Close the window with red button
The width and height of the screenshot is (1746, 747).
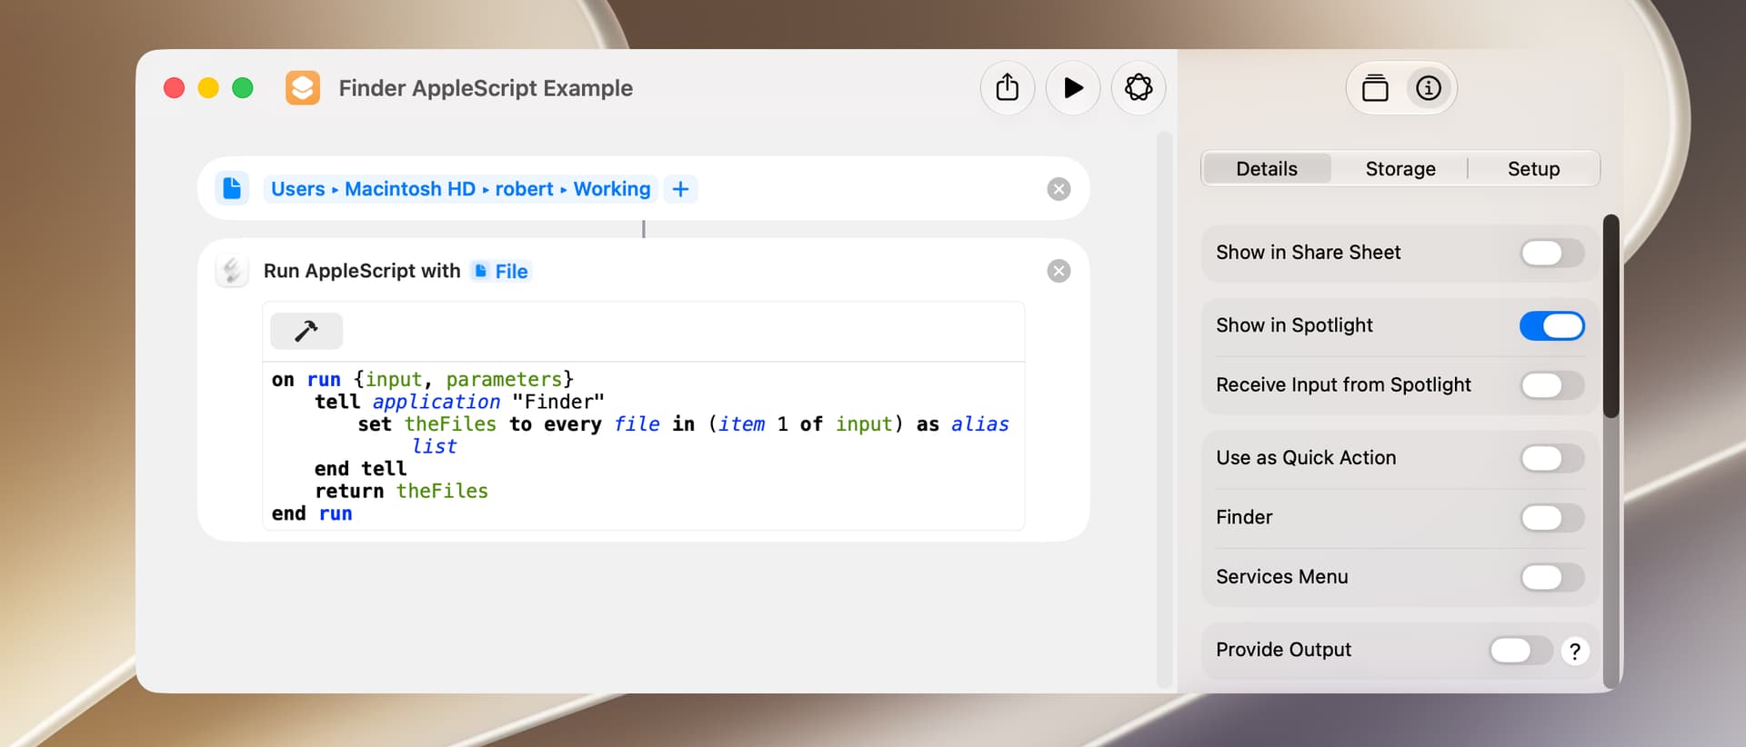tap(174, 88)
